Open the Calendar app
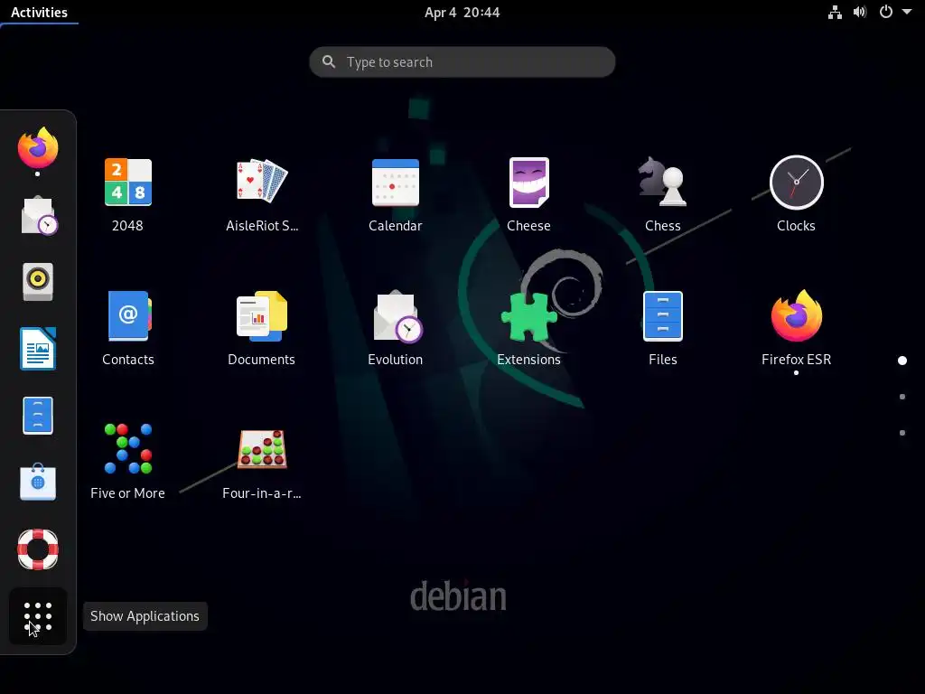 point(396,183)
